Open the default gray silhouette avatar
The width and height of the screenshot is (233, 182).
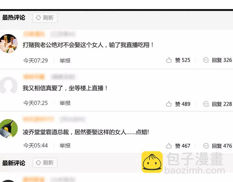tap(8, 86)
